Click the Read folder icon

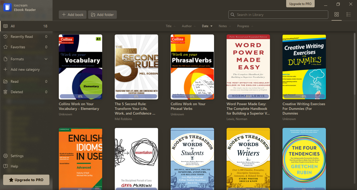click(5, 81)
